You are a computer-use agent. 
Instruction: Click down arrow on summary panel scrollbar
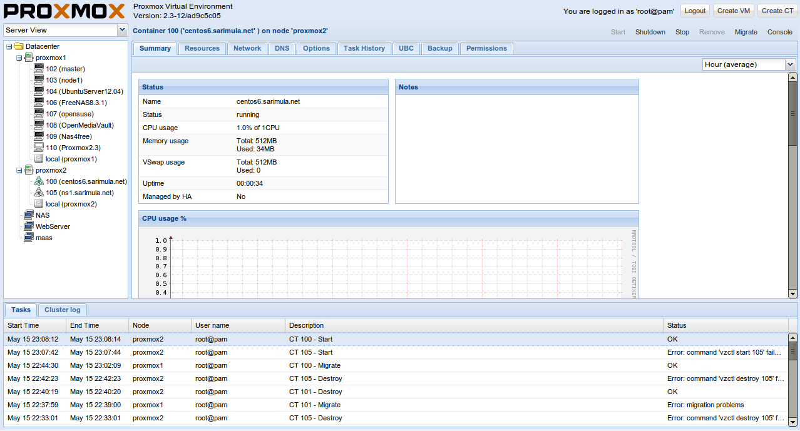pos(792,294)
